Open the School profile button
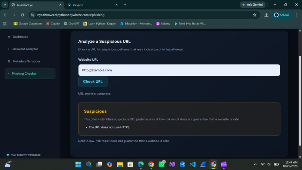The width and height of the screenshot is (302, 170). click(281, 15)
